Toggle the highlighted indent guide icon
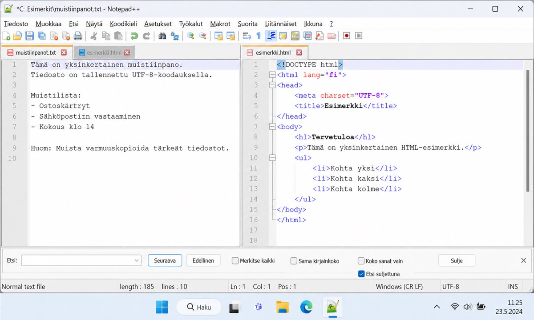 (271, 36)
